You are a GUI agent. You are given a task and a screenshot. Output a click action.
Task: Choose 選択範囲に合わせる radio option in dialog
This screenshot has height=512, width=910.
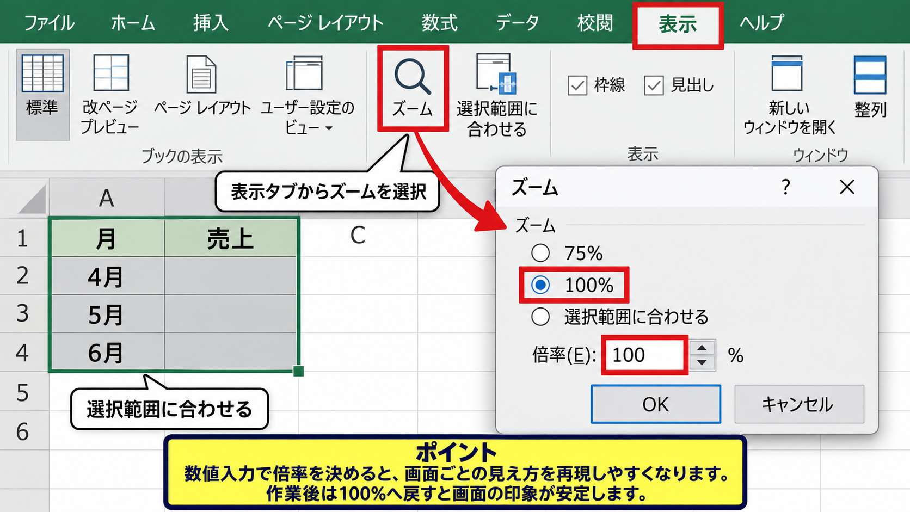pos(540,317)
